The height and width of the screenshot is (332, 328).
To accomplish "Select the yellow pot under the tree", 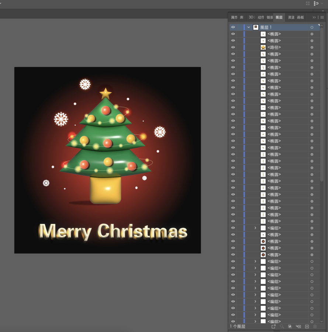I will click(106, 190).
